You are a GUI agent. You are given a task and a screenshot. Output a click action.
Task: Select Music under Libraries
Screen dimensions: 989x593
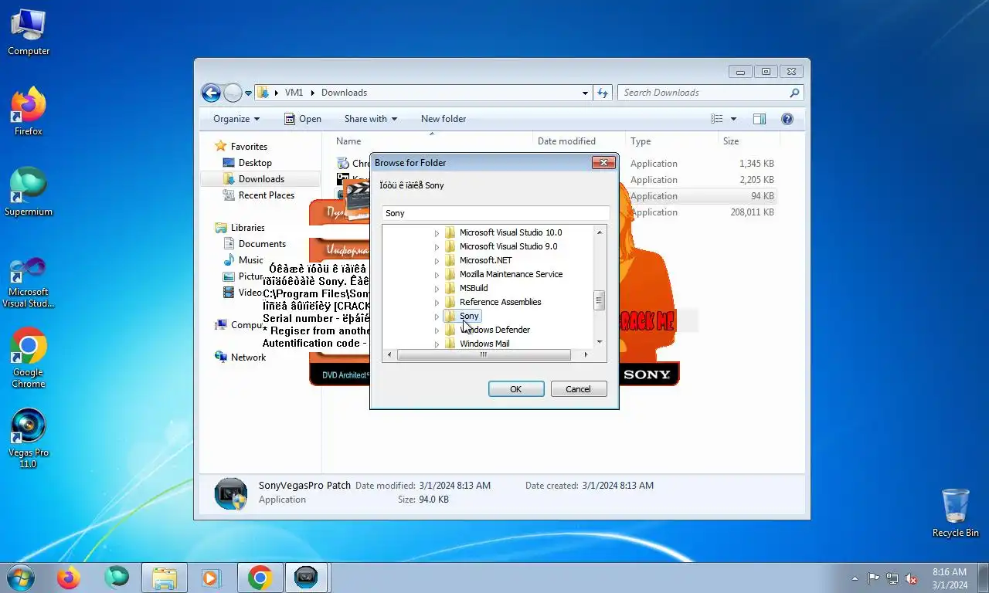tap(250, 260)
